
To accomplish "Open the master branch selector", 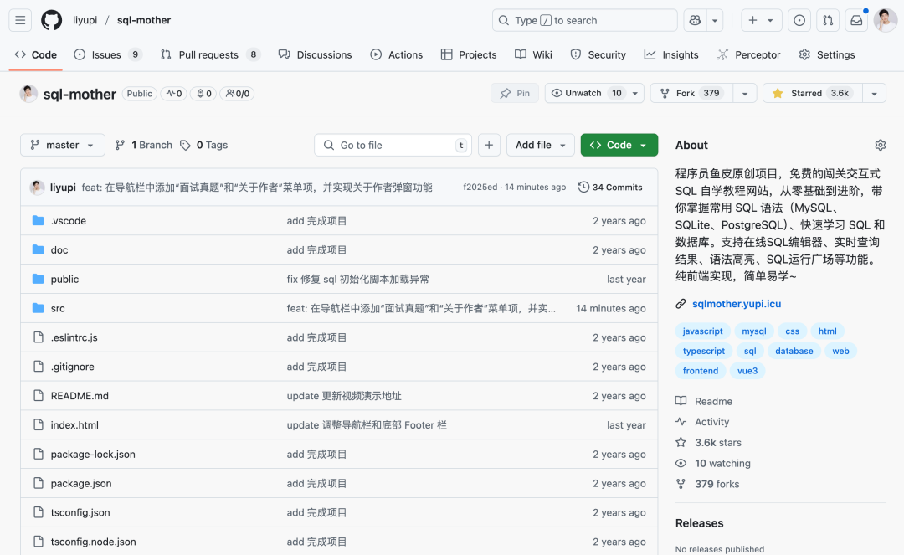I will click(62, 145).
